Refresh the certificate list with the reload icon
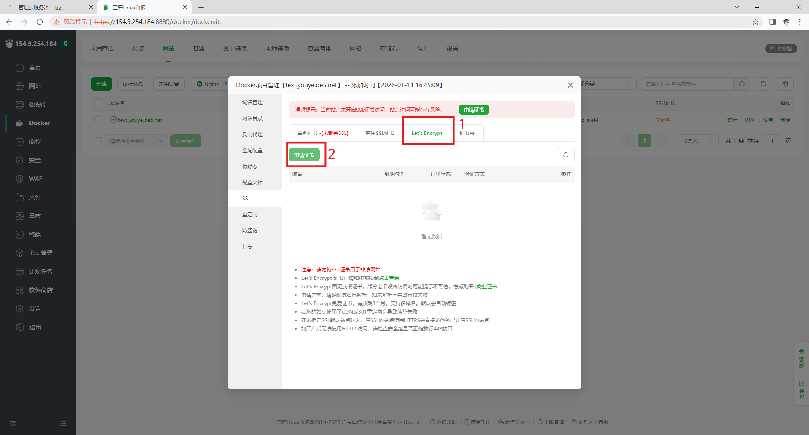The image size is (809, 435). pyautogui.click(x=565, y=155)
